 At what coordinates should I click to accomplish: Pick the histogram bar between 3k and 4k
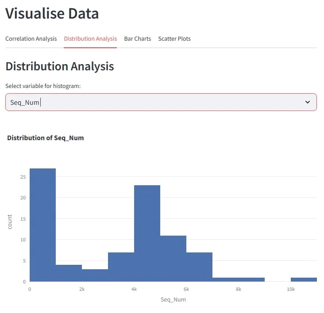(121, 267)
